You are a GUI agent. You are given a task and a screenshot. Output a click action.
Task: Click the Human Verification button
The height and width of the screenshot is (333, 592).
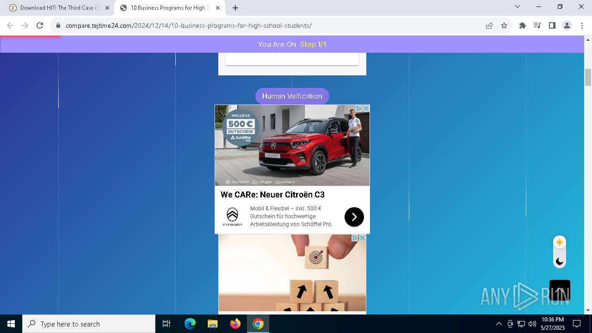coord(292,96)
